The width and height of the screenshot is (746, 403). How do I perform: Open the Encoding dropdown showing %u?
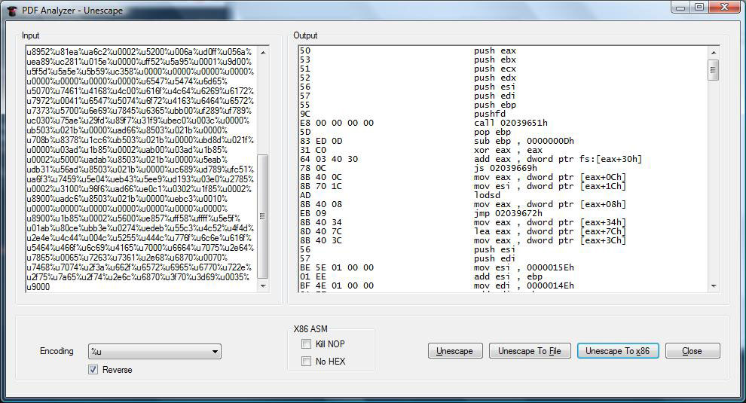154,352
